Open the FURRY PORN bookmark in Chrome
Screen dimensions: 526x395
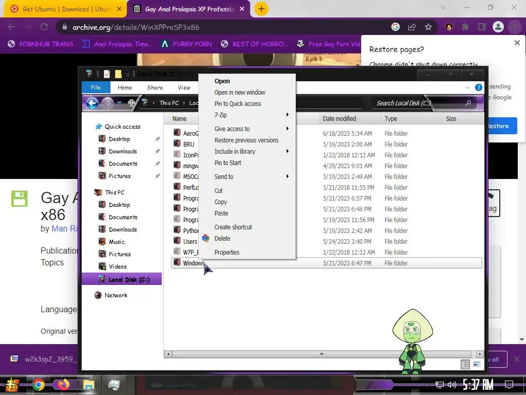point(187,44)
